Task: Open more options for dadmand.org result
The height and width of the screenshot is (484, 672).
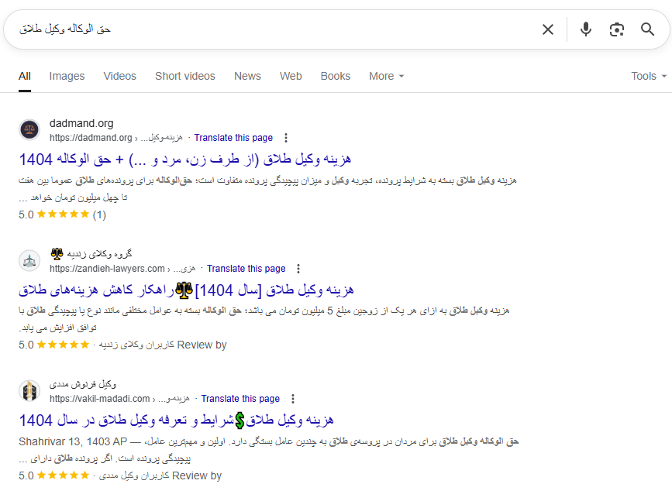Action: tap(286, 138)
